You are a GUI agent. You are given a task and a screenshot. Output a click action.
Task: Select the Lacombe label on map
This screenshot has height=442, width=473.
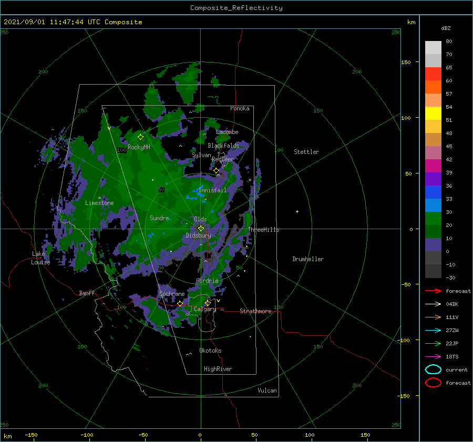[227, 132]
